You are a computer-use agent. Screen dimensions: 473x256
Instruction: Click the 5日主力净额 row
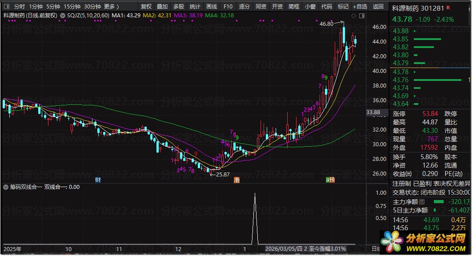(431, 210)
